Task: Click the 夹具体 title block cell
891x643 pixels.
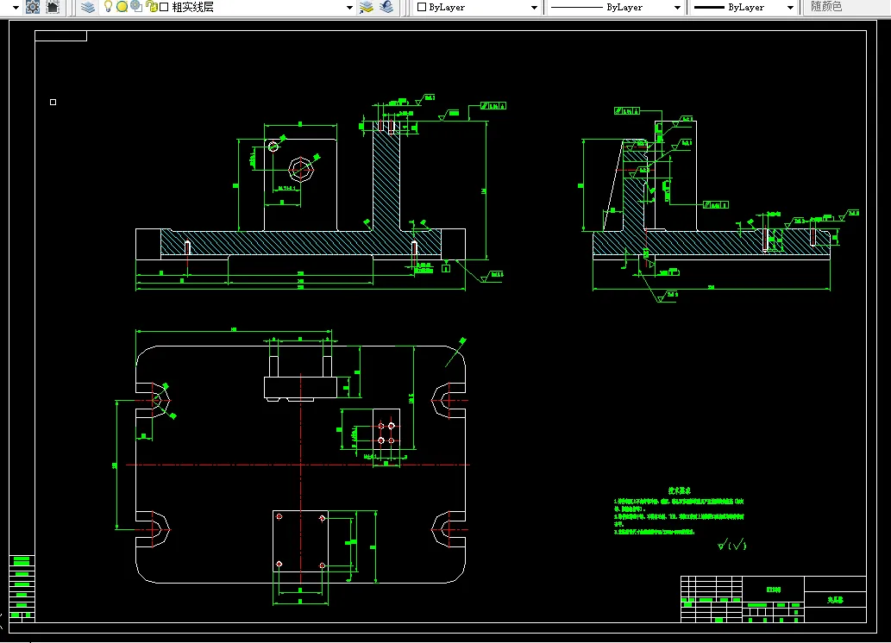Action: [834, 599]
